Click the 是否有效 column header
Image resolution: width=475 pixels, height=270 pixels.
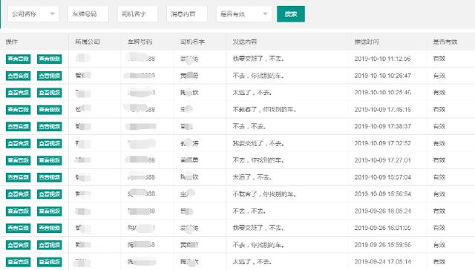pos(445,42)
